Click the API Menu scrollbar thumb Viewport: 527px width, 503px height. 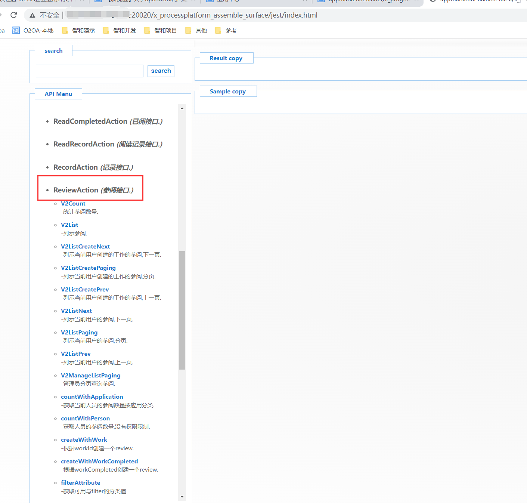[x=182, y=310]
